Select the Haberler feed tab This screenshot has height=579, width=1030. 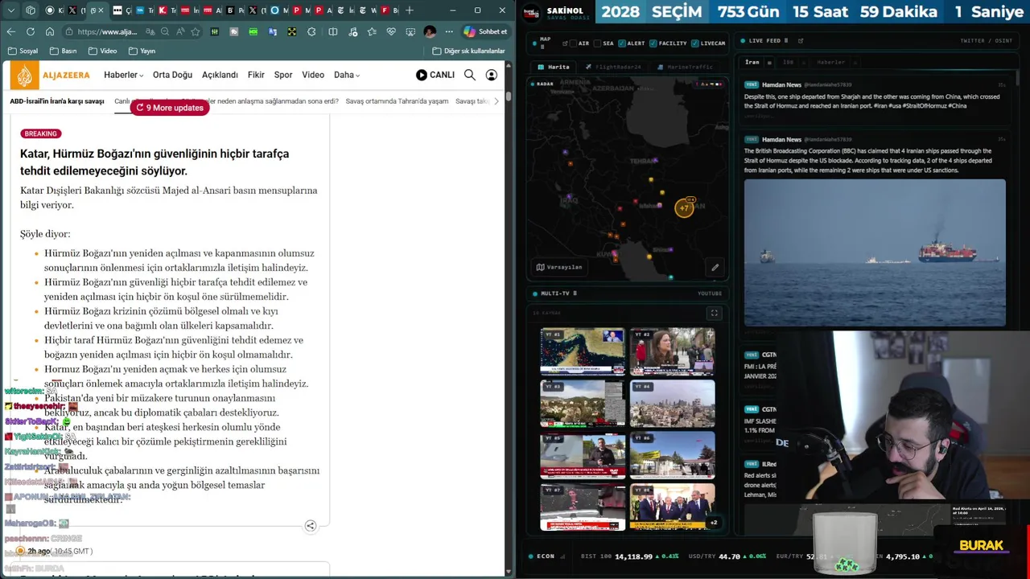click(831, 62)
